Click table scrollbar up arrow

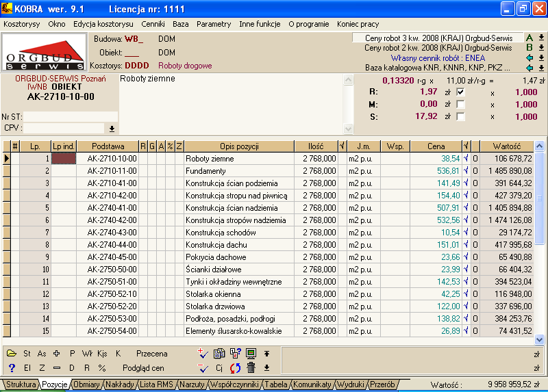[x=539, y=146]
